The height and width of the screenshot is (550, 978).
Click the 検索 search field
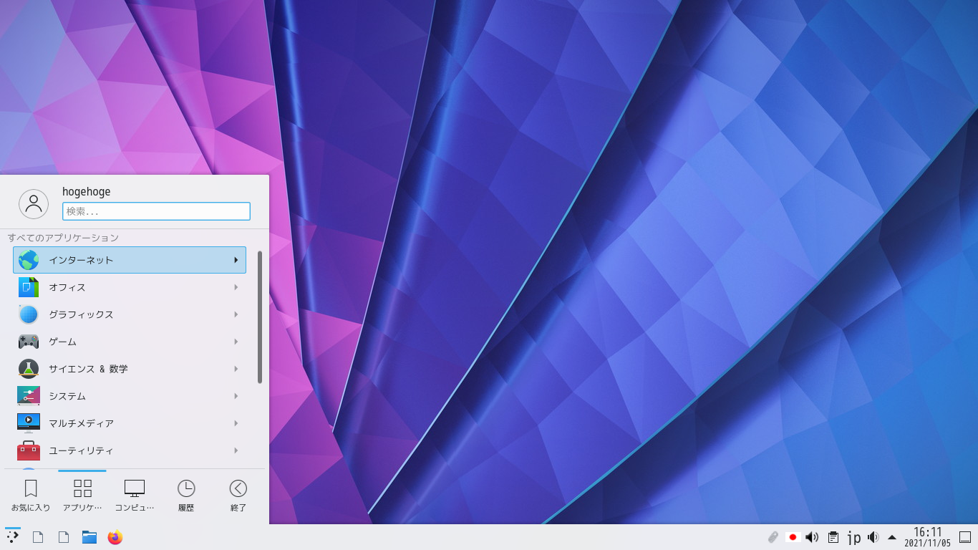156,211
